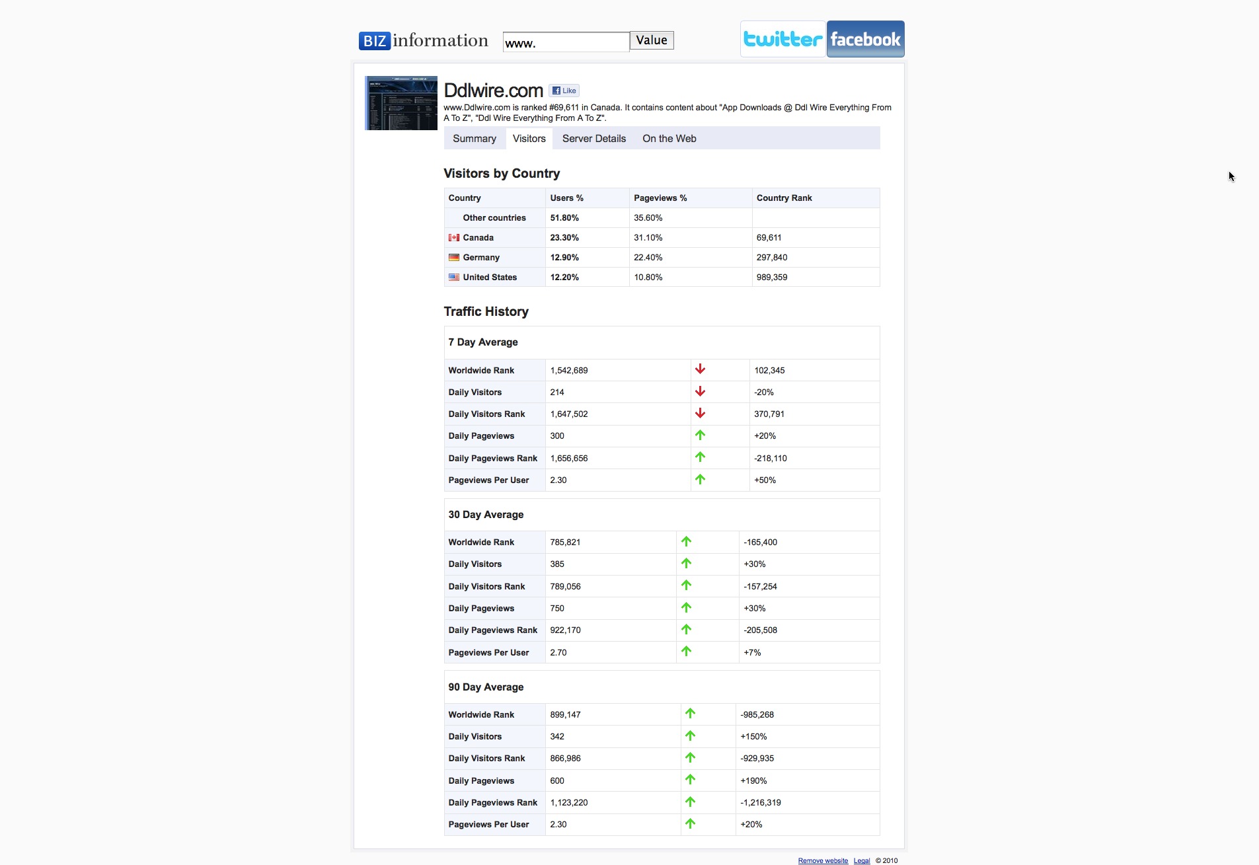Click the Canada flag icon

pos(454,238)
